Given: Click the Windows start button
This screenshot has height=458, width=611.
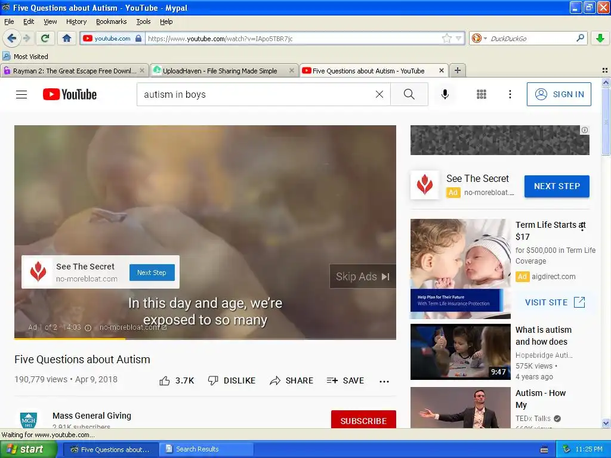Looking at the screenshot, I should [29, 449].
